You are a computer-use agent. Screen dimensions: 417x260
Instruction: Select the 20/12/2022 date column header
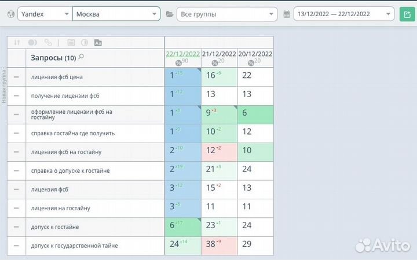[255, 54]
